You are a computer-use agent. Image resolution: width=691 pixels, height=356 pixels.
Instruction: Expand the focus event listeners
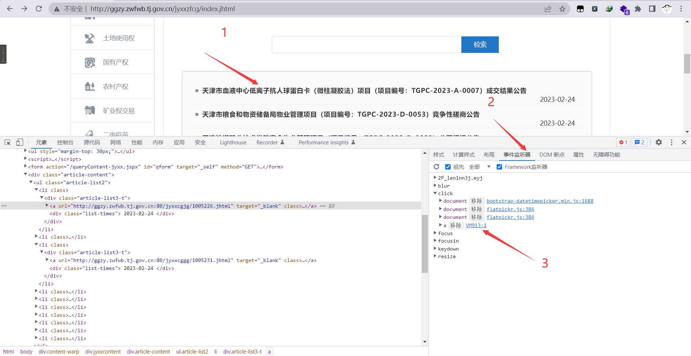(435, 233)
